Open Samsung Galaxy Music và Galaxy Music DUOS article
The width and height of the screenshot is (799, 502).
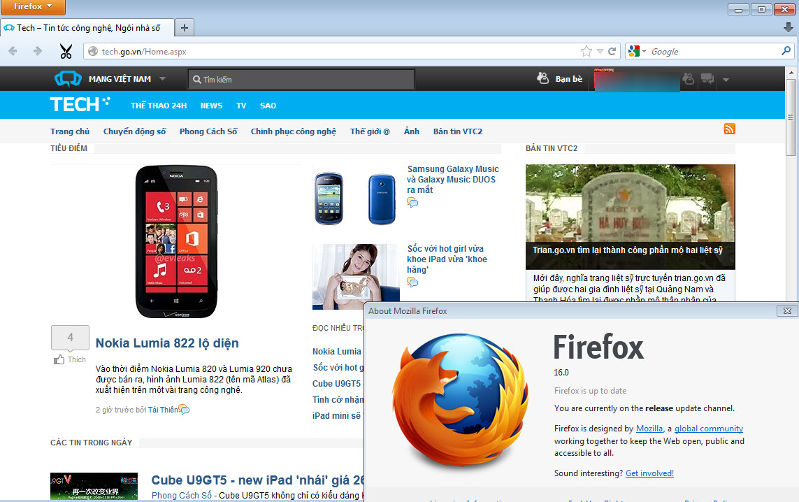[x=452, y=180]
